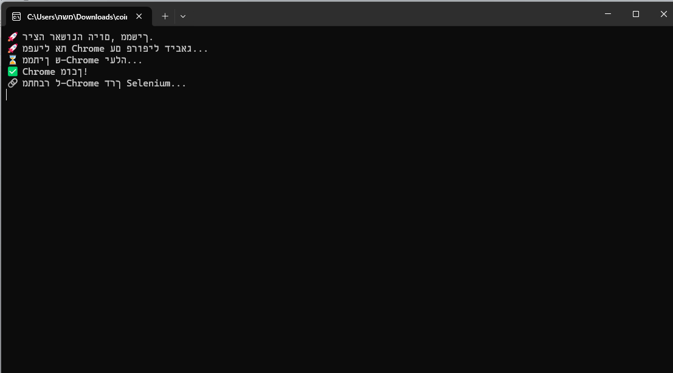Close the terminal window
Screen dimensions: 673x373
click(x=663, y=14)
